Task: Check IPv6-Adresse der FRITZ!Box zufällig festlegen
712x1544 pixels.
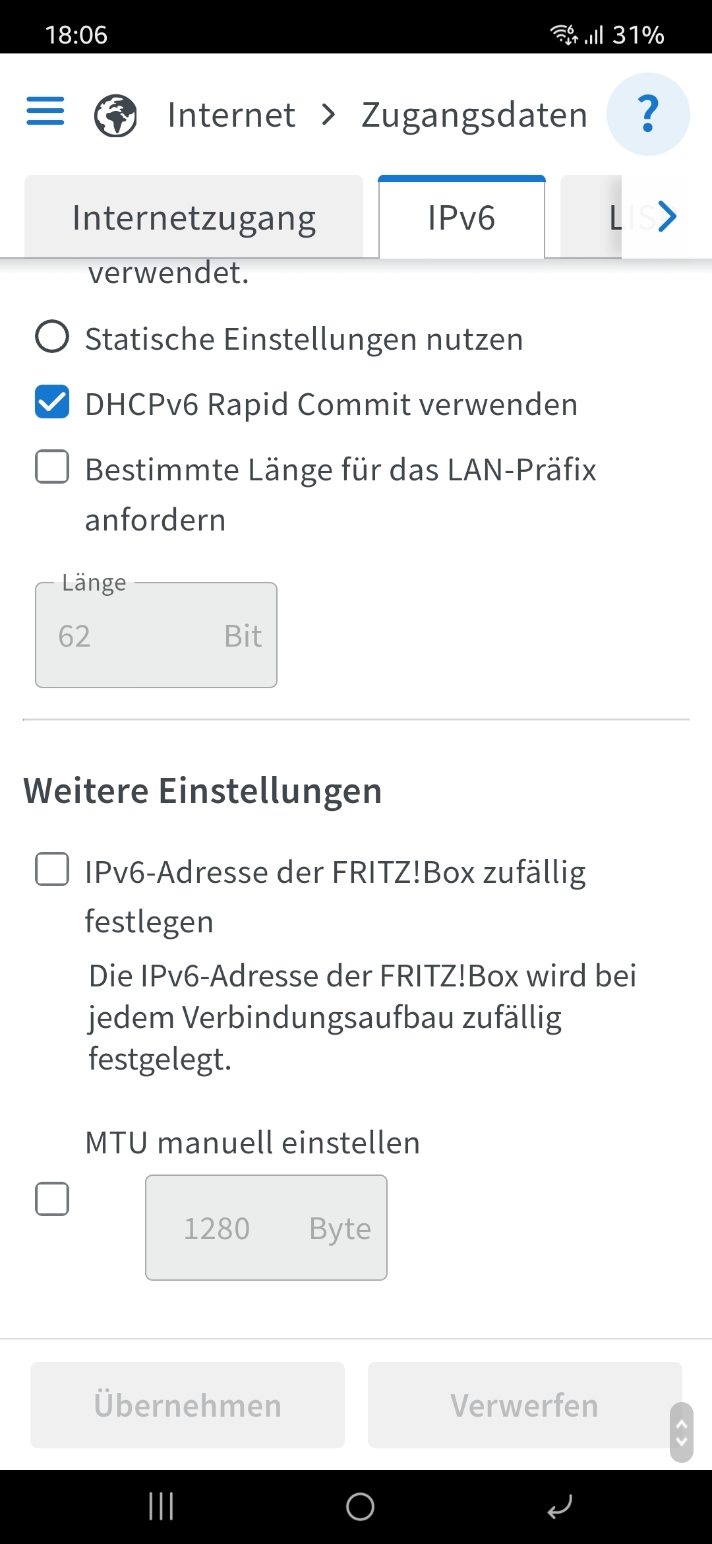Action: [52, 869]
